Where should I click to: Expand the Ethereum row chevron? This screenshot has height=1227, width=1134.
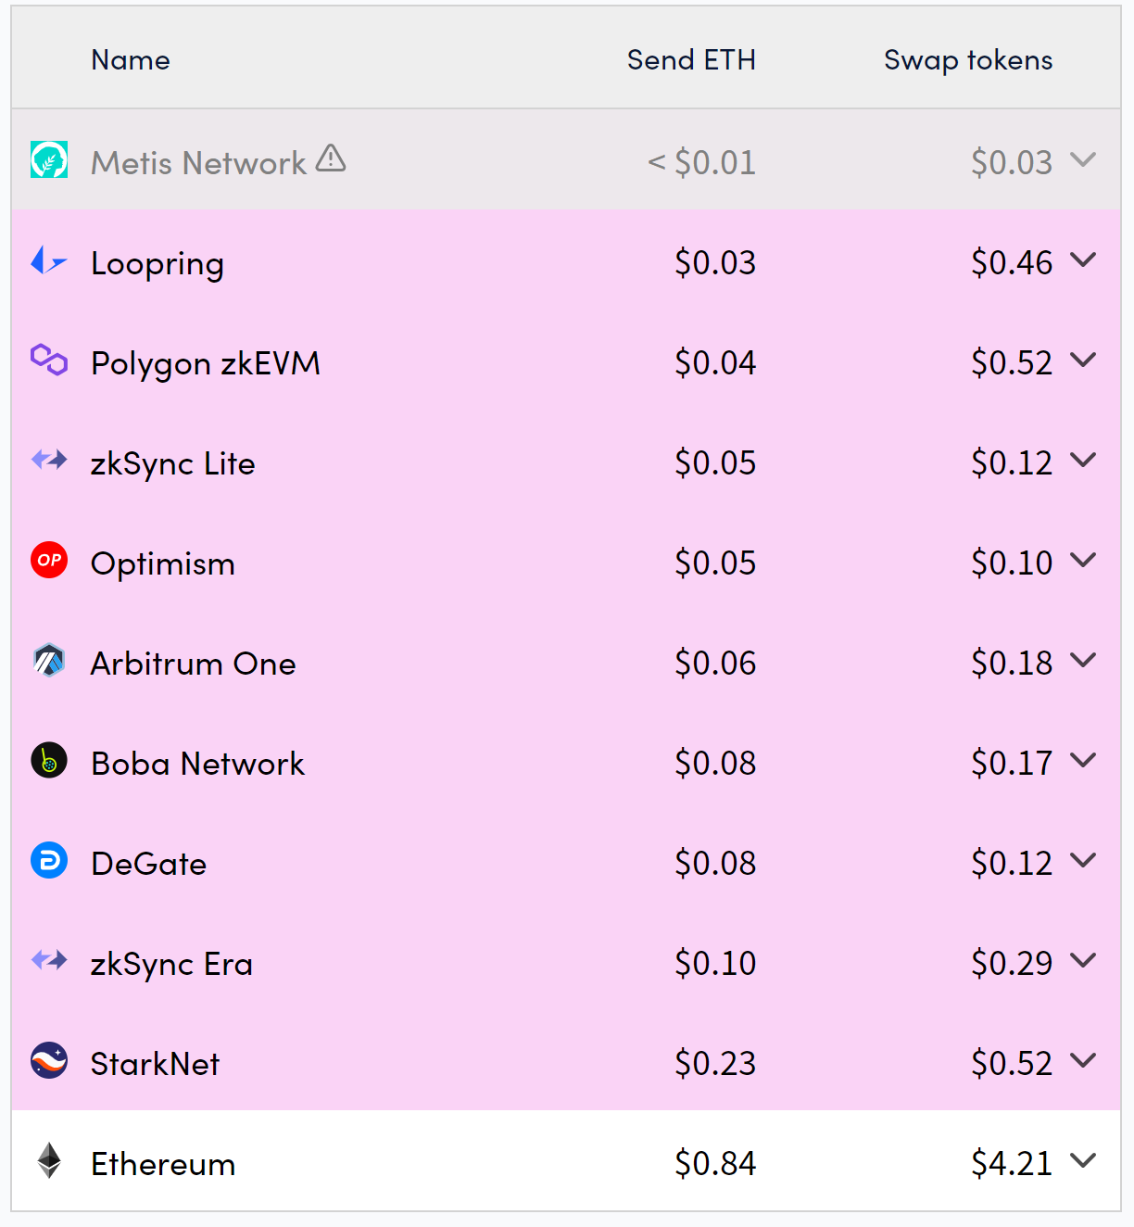point(1083,1160)
